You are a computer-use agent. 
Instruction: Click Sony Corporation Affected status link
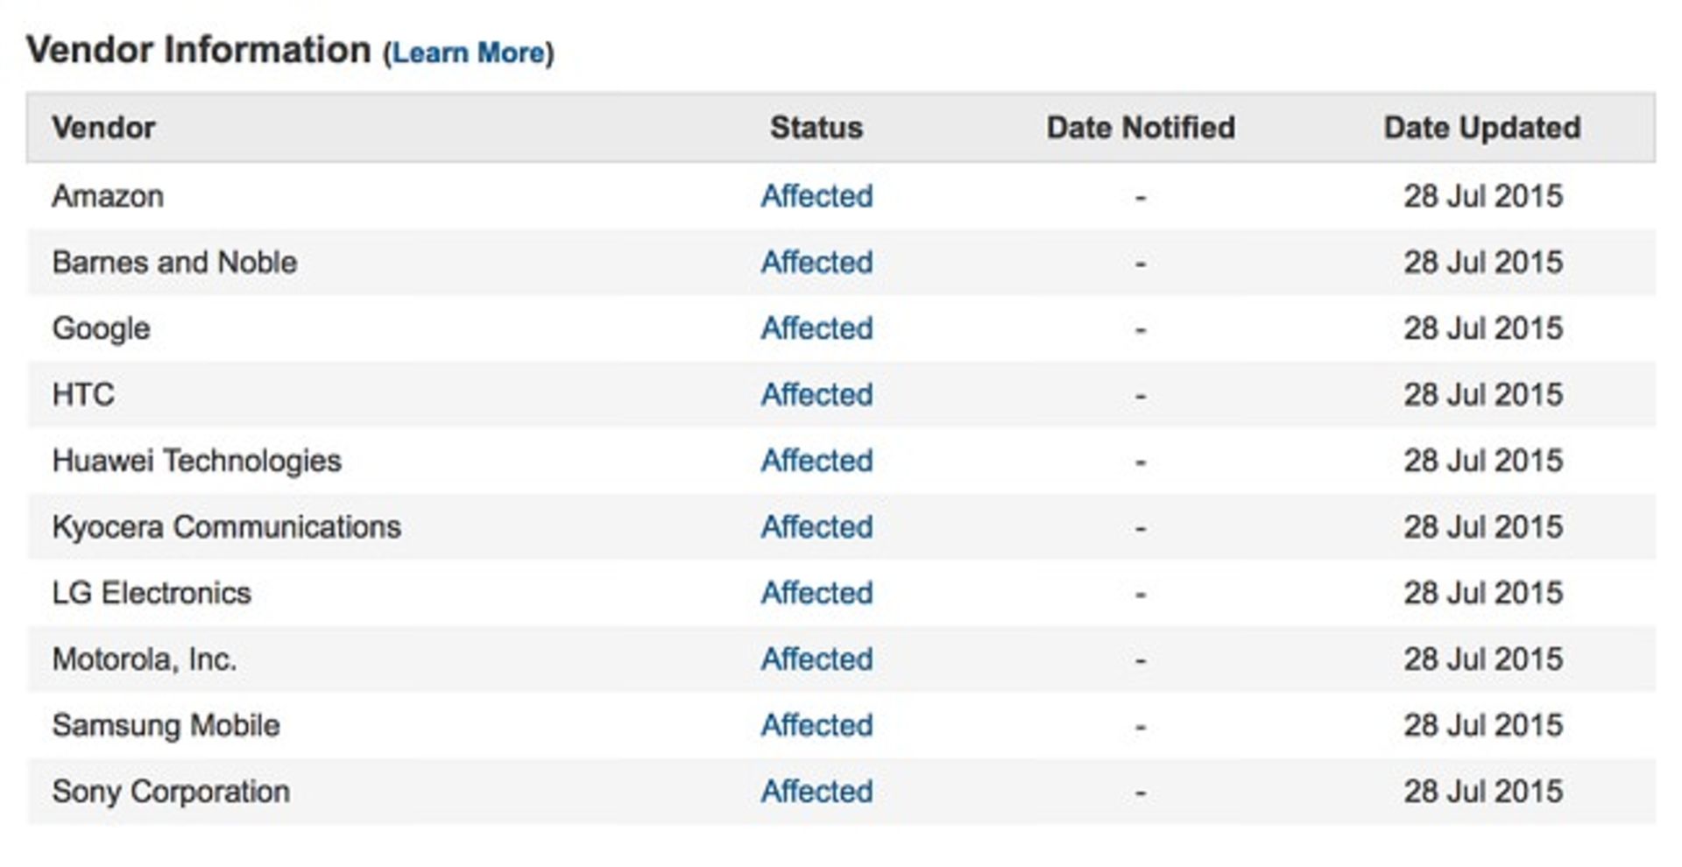(x=816, y=792)
